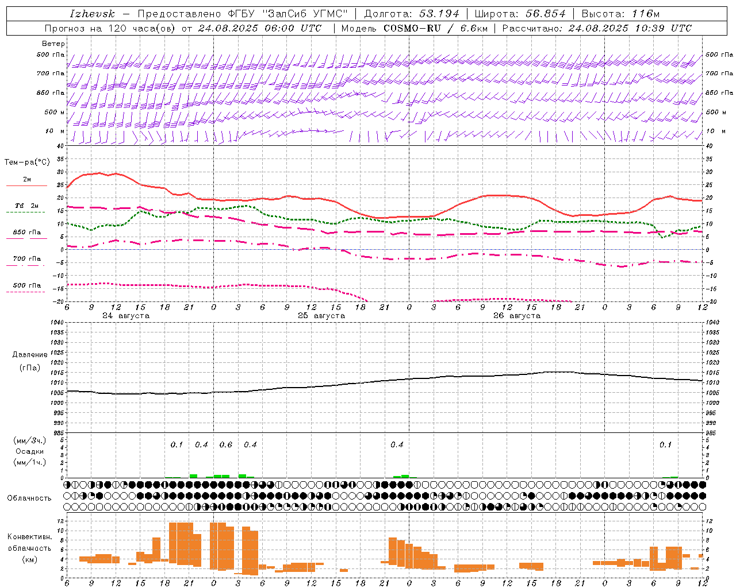
Task: Click the '0.6' precipitation amount value
Action: [226, 445]
